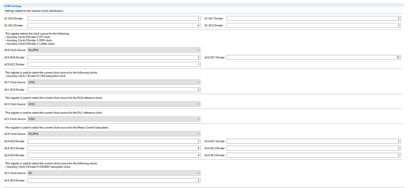Click the 'AC5 Clock Source' label
This screenshot has width=410, height=188.
click(15, 173)
